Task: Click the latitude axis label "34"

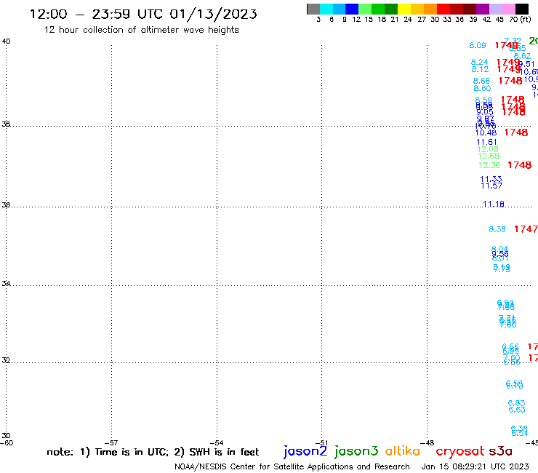Action: [6, 284]
